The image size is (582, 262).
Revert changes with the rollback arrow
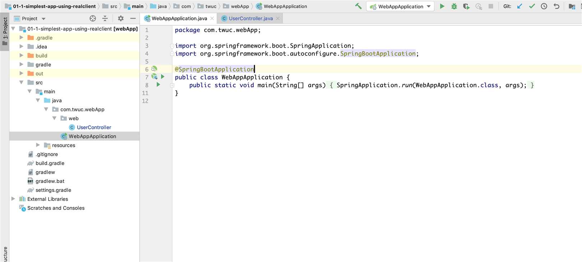(x=556, y=6)
